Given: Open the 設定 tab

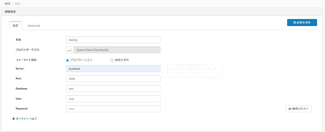Looking at the screenshot, I should pos(15,26).
